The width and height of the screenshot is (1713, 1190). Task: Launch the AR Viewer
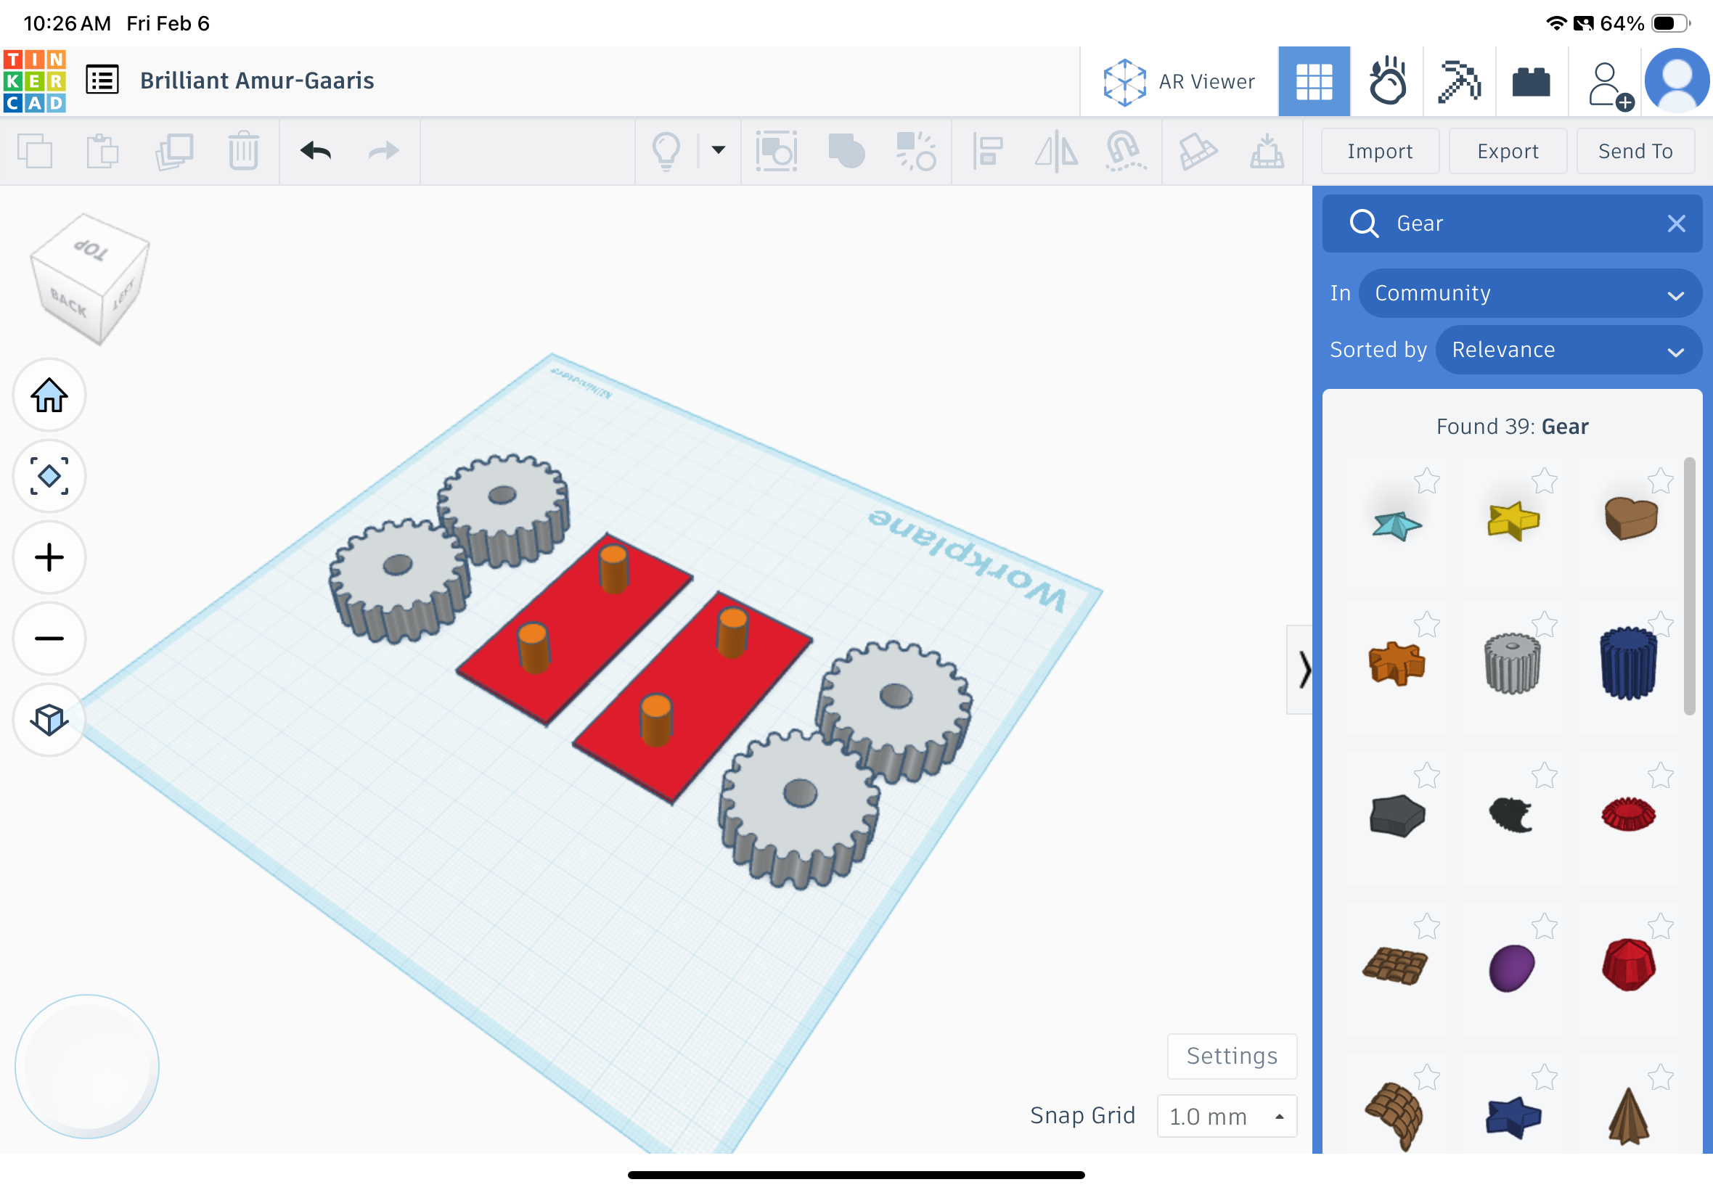tap(1179, 81)
